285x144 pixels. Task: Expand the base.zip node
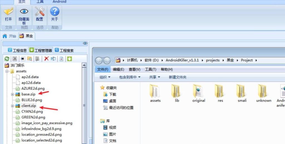pyautogui.click(x=12, y=94)
